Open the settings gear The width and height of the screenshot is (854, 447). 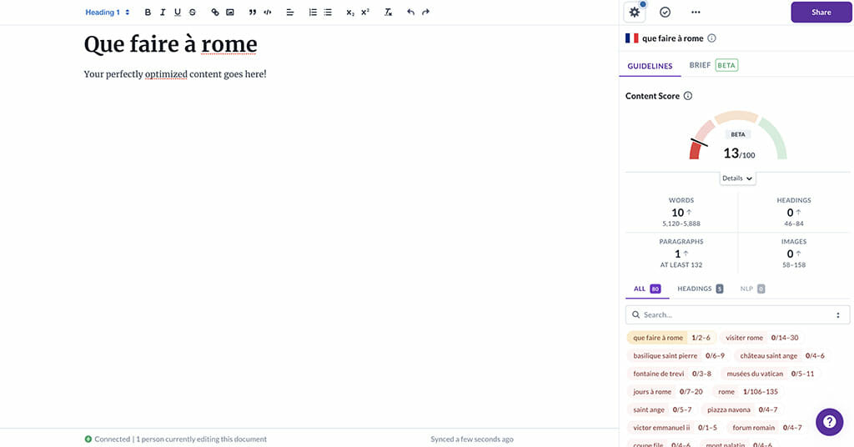click(635, 12)
